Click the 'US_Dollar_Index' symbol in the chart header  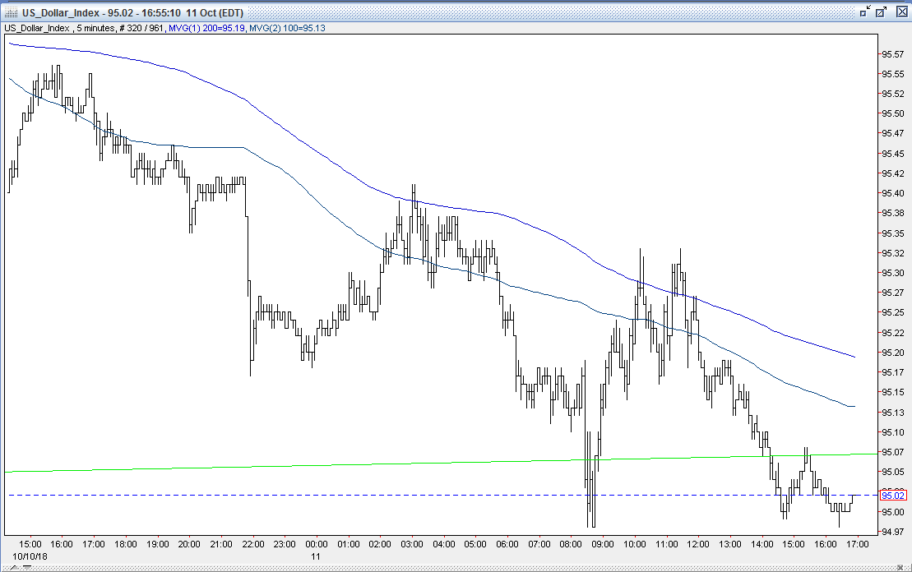pos(37,28)
